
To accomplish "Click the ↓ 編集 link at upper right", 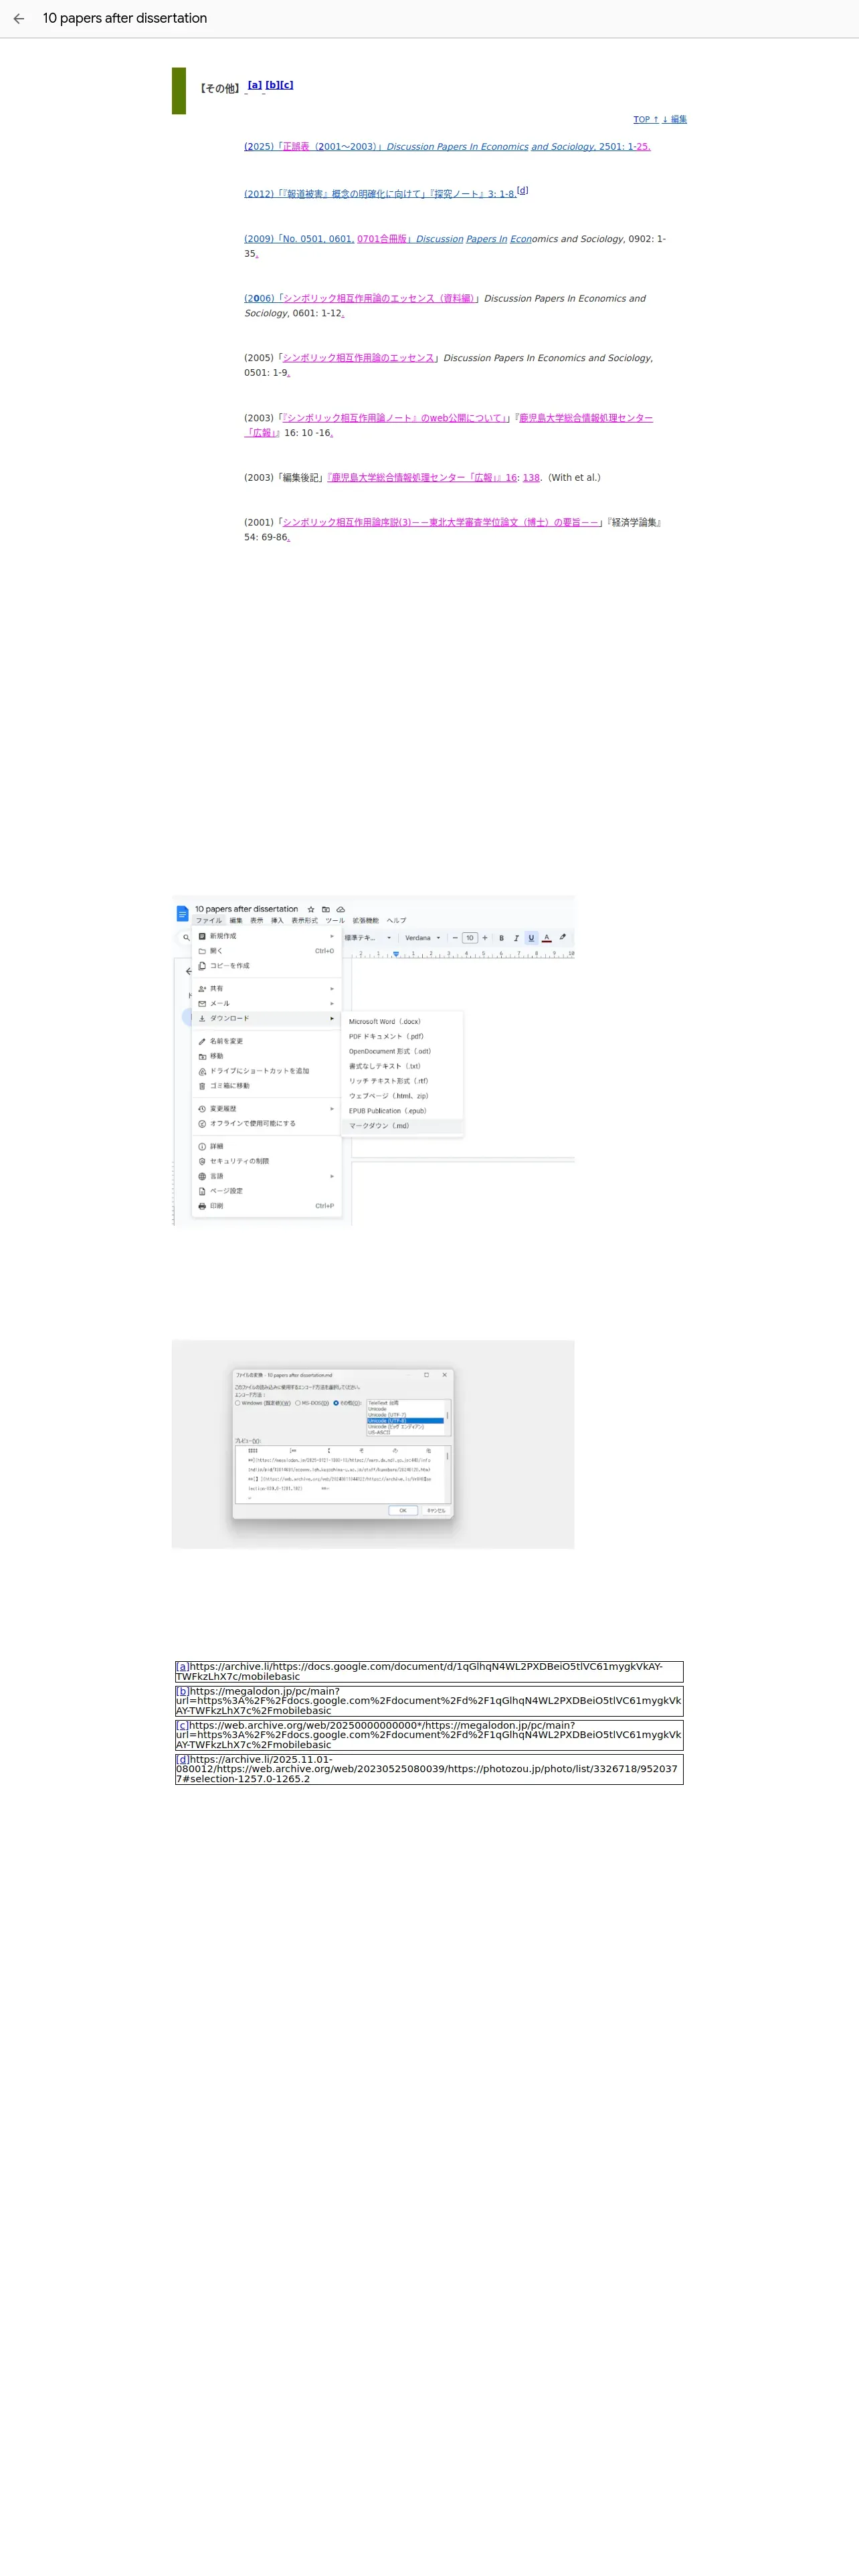I will pyautogui.click(x=674, y=119).
